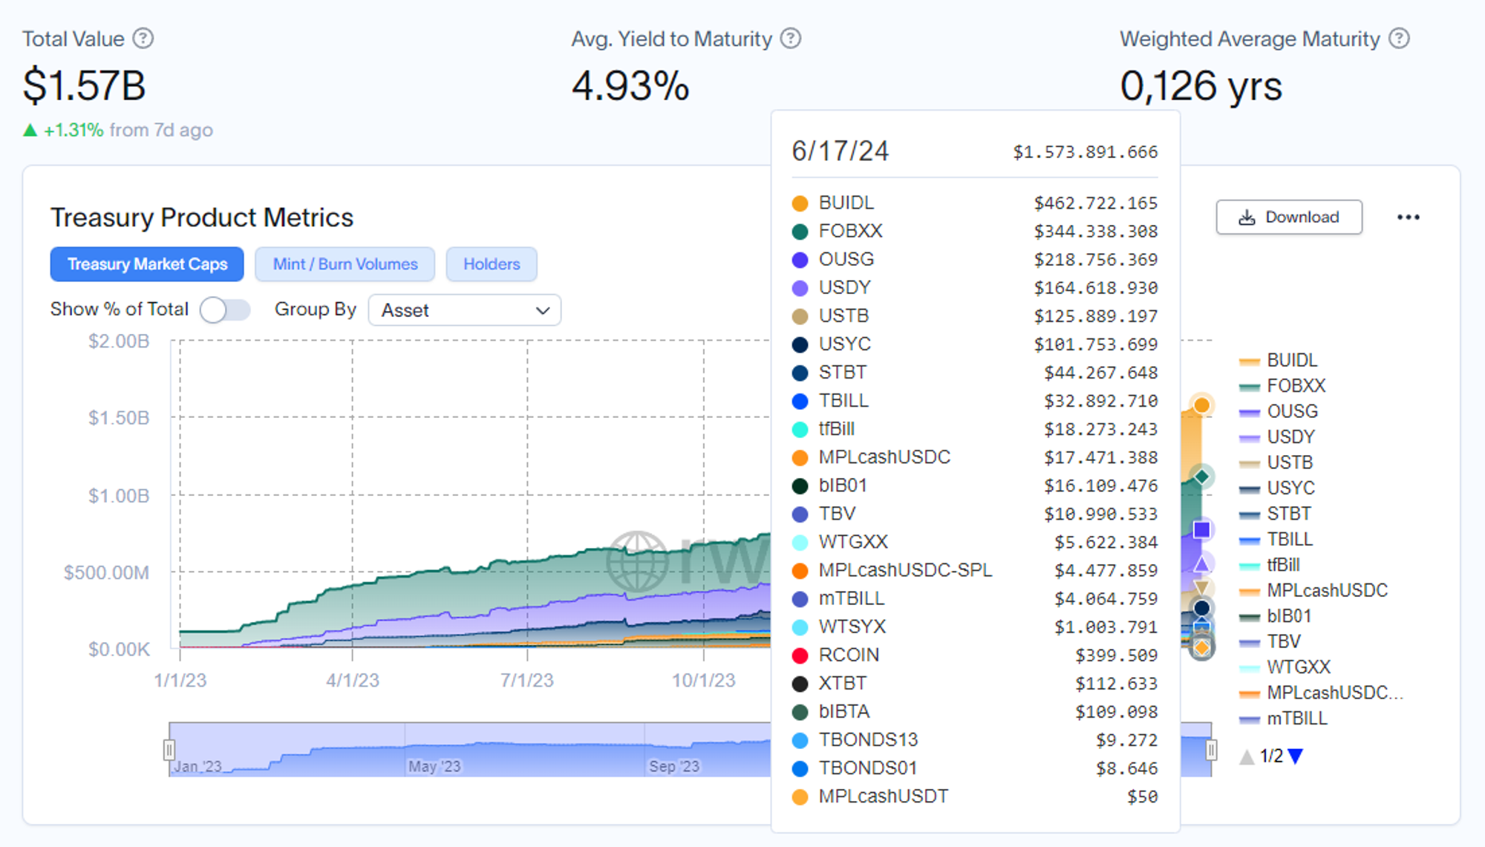Toggle the Show % of Total switch
Viewport: 1485px width, 847px height.
(x=225, y=310)
